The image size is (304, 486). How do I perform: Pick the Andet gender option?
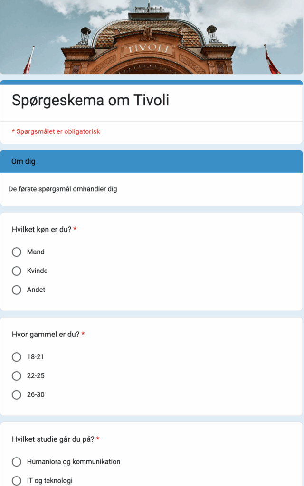pyautogui.click(x=17, y=290)
